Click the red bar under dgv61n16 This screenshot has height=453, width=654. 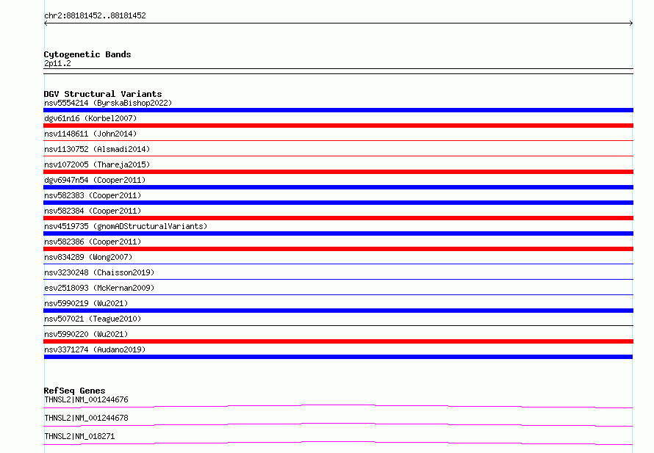click(338, 126)
